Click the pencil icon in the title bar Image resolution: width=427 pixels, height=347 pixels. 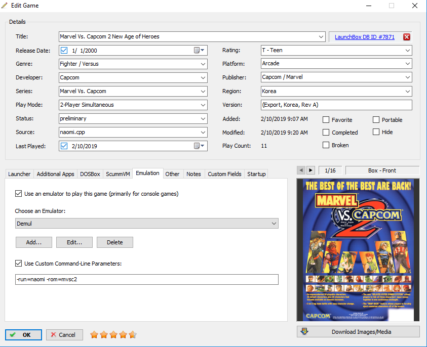pyautogui.click(x=5, y=6)
